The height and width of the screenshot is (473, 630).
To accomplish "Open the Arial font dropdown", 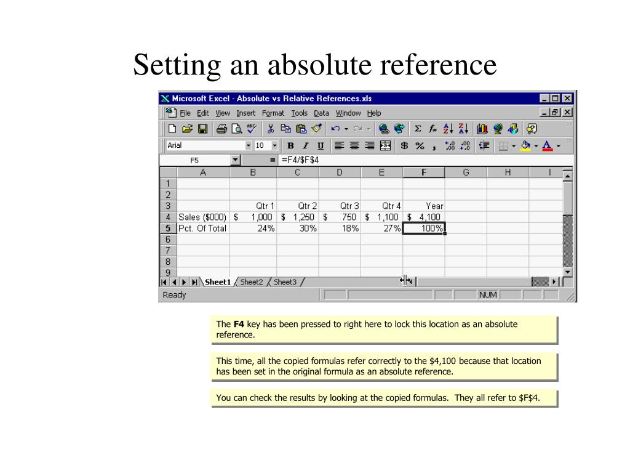I will pos(249,145).
